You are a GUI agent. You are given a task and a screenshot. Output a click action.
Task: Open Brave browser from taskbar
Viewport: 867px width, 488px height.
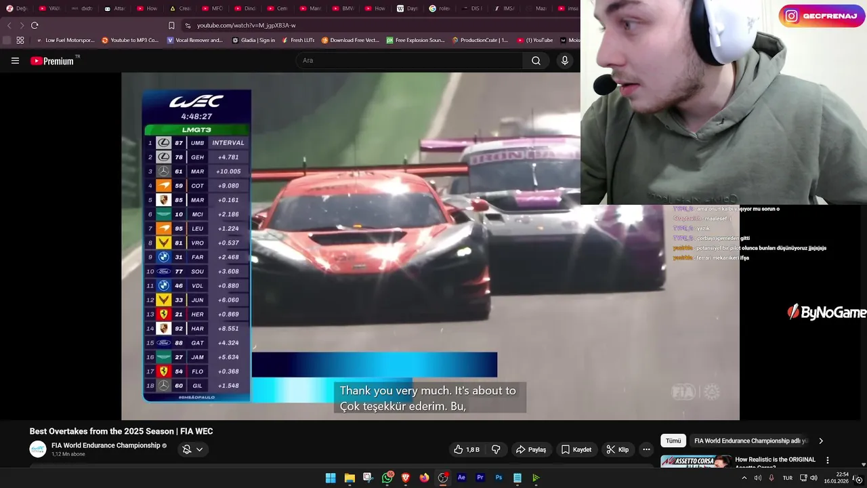pos(406,478)
